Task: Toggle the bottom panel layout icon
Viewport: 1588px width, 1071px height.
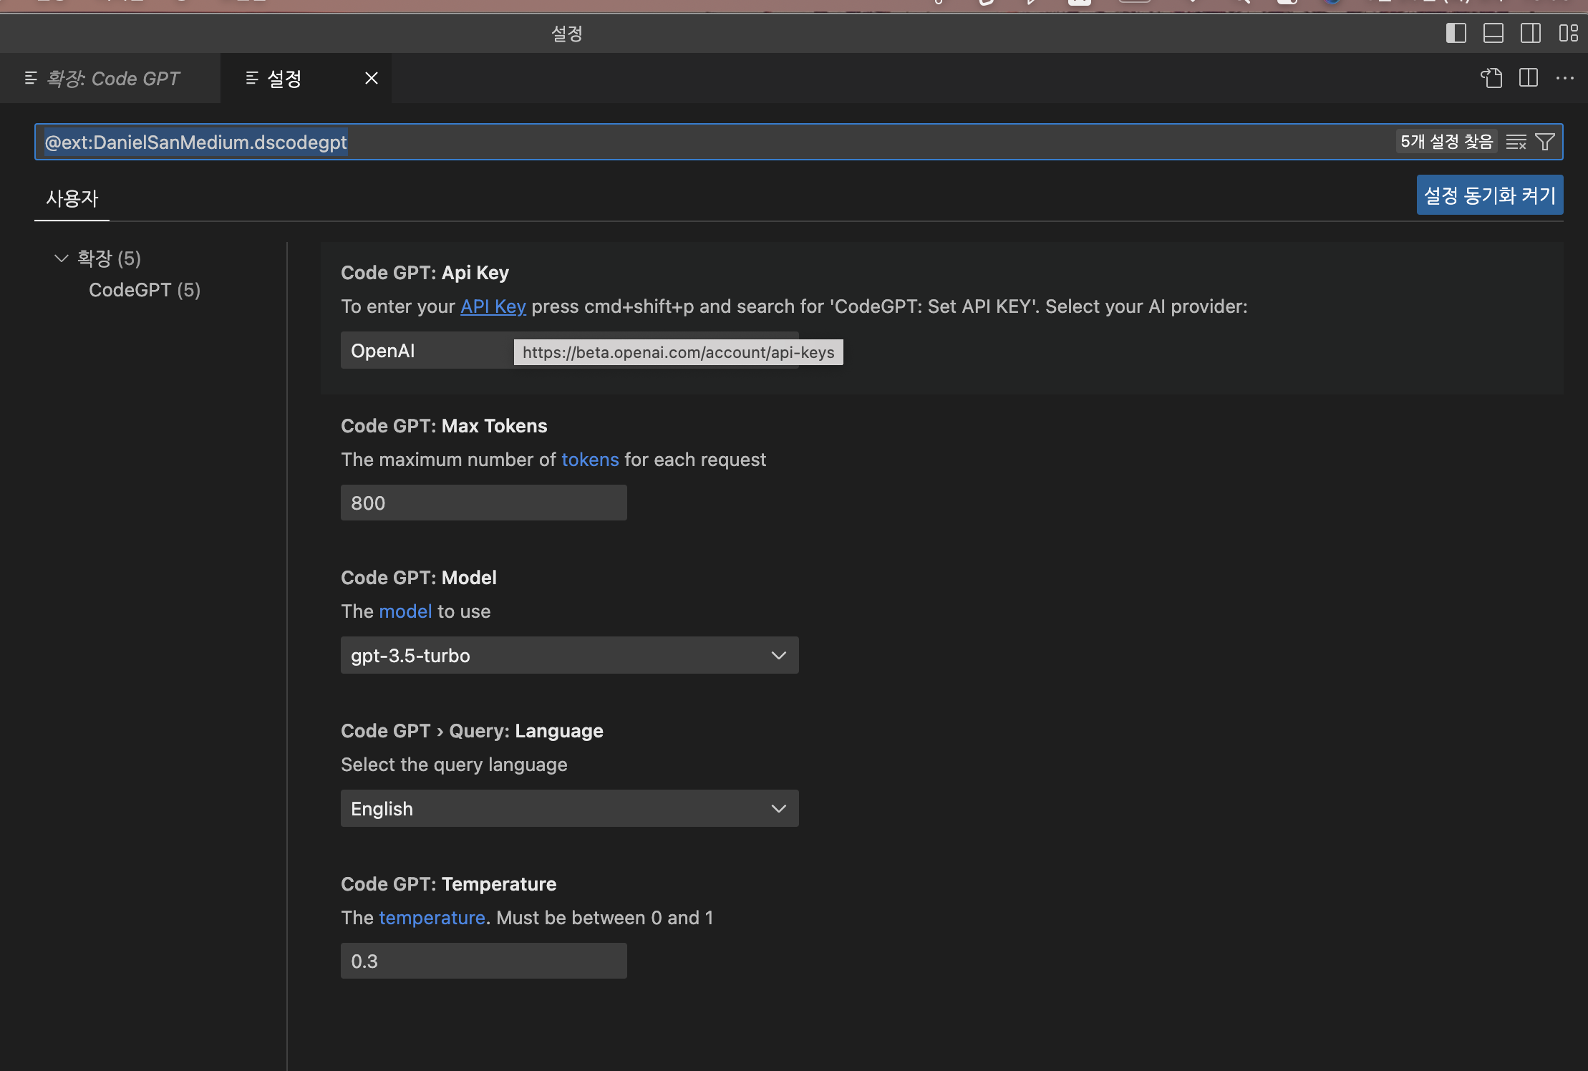Action: pyautogui.click(x=1493, y=34)
